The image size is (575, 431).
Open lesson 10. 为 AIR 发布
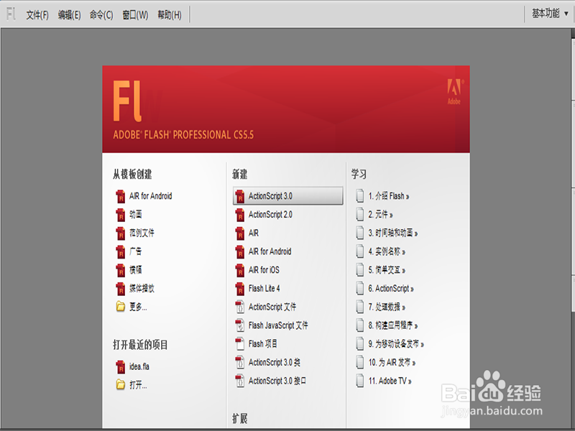click(392, 363)
